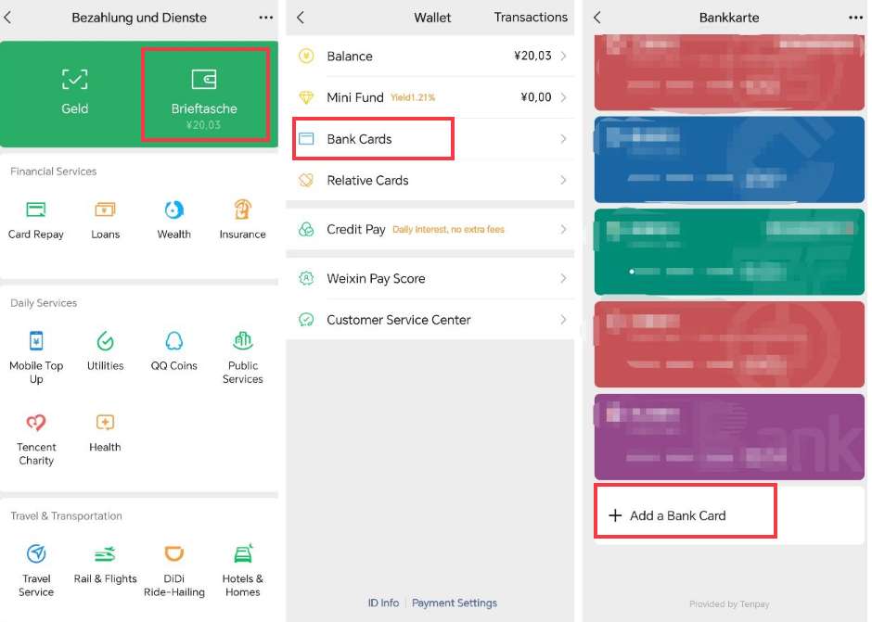Open the Travel Service icon
This screenshot has height=622, width=872.
(x=36, y=553)
